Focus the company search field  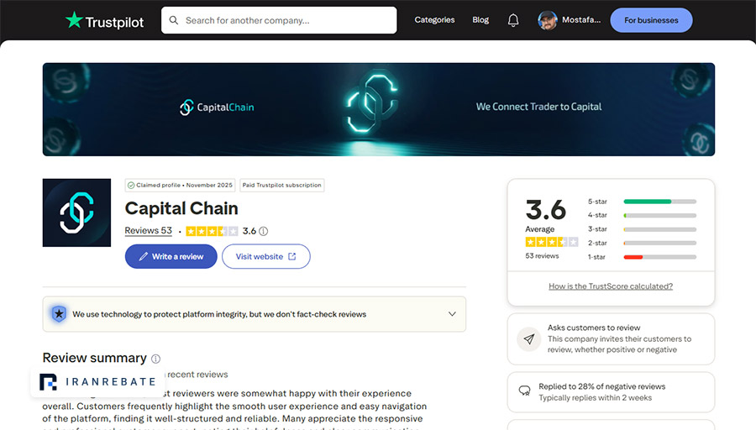(279, 20)
